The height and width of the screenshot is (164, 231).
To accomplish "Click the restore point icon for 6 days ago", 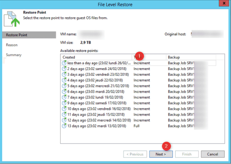I will click(64, 91).
